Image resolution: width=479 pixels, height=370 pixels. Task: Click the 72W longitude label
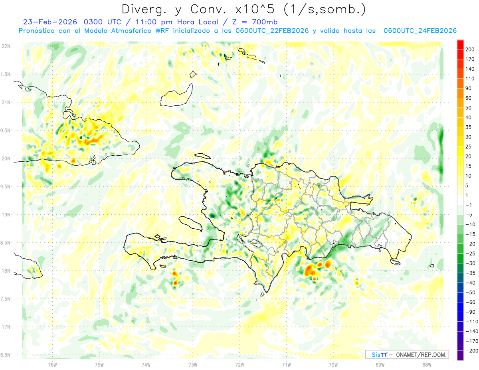(240, 364)
